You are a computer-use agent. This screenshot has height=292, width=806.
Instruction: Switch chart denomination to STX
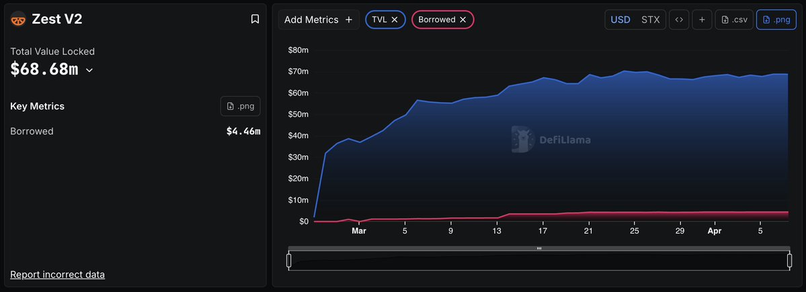(651, 19)
